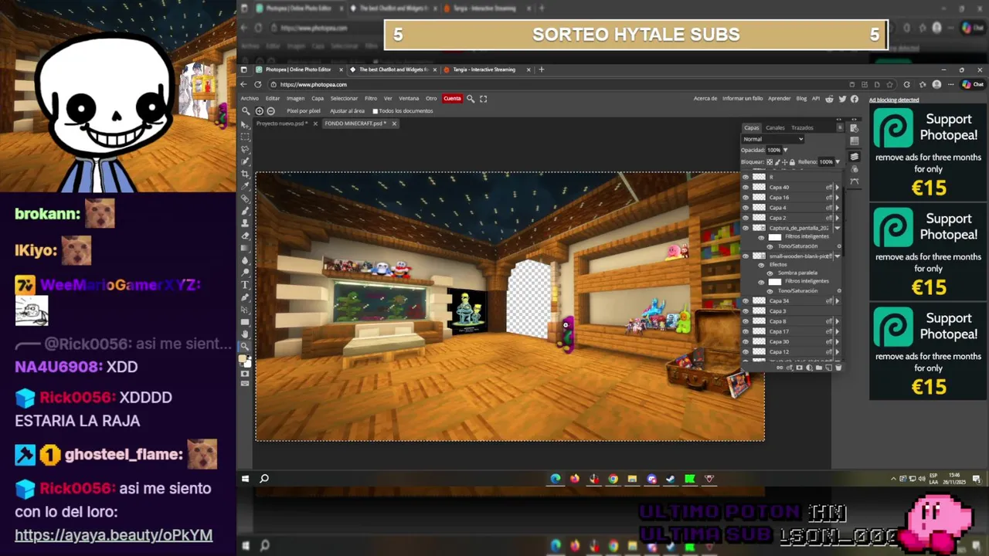Select the Rectangle shape tool

(x=245, y=322)
